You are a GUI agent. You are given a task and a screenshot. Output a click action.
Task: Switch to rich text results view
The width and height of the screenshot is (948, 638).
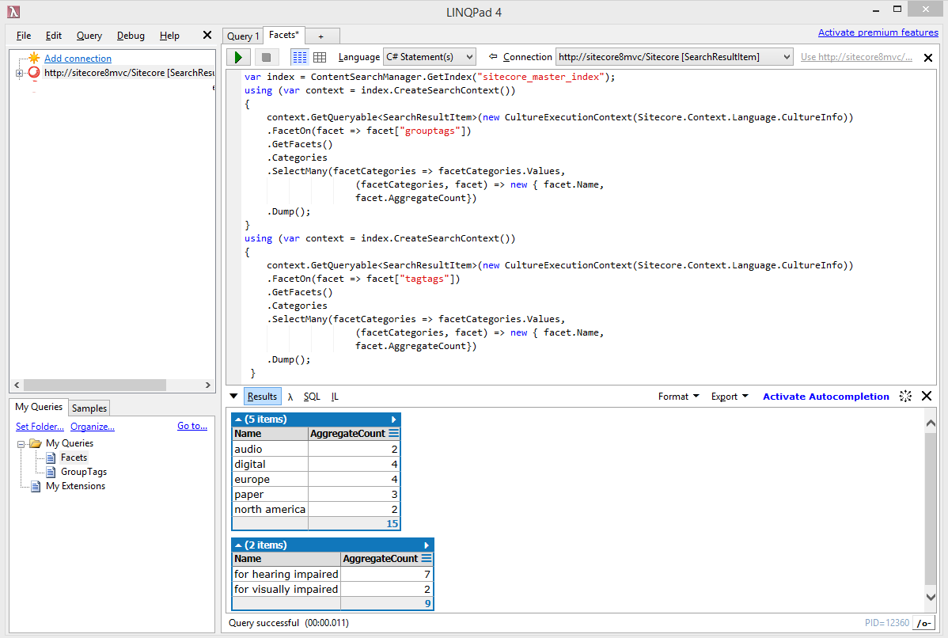coord(300,57)
